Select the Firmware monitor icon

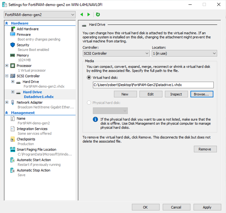point(12,35)
